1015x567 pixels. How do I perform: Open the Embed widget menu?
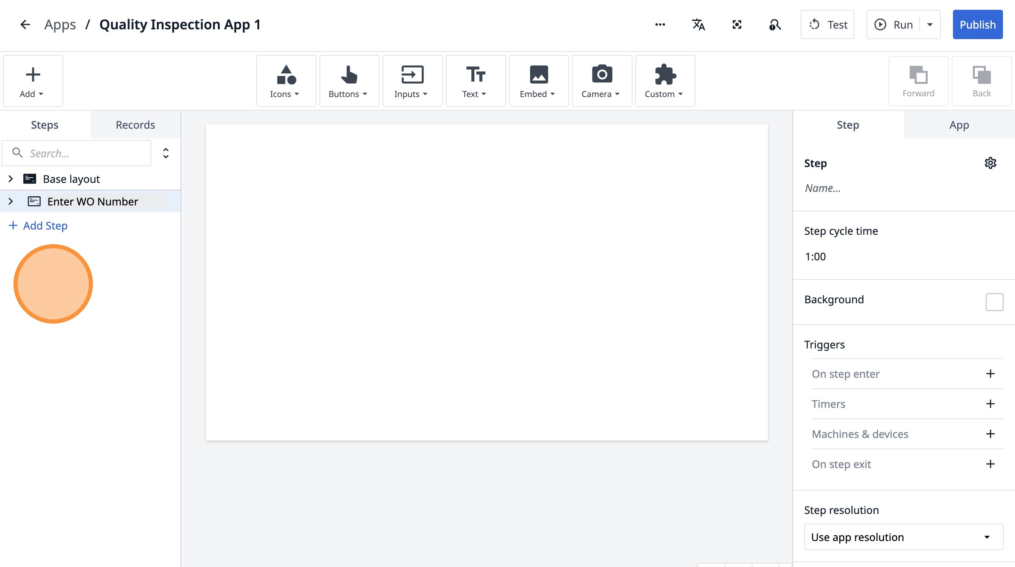(538, 81)
